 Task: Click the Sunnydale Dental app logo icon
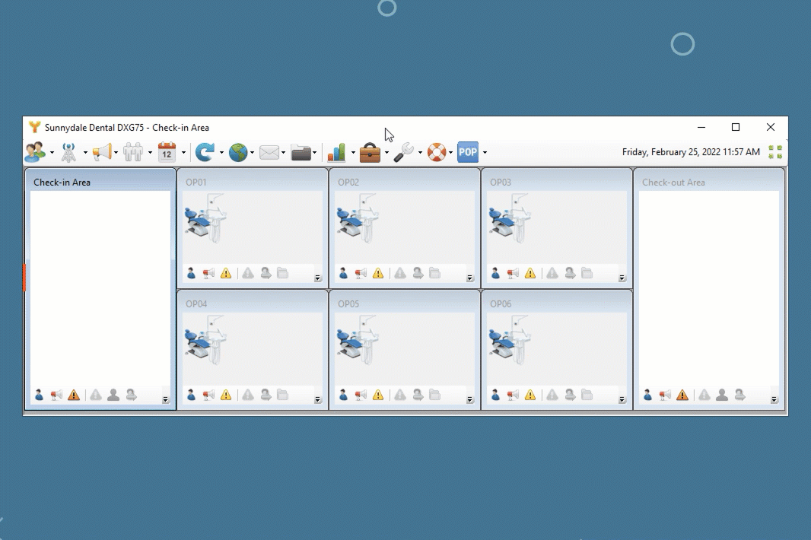pyautogui.click(x=35, y=127)
